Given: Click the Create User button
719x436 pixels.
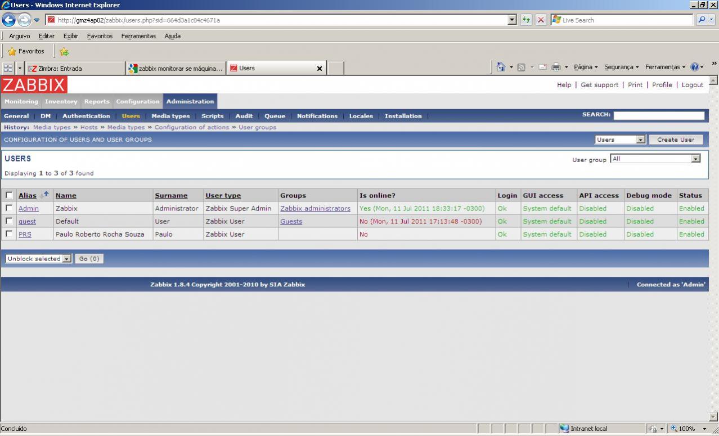Looking at the screenshot, I should pos(676,140).
